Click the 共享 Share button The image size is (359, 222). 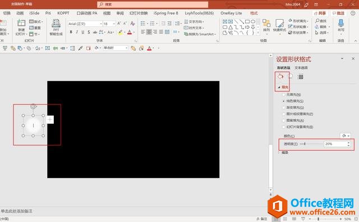[320, 13]
